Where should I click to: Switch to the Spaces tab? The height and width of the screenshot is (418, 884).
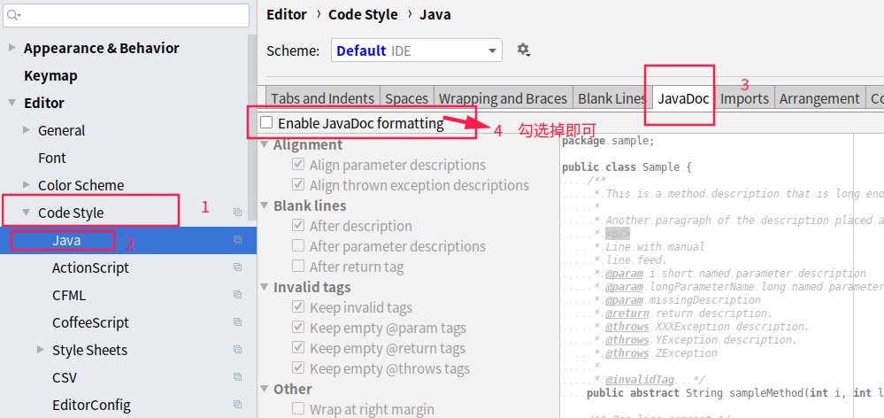[406, 98]
